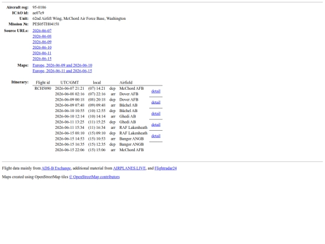Click local time (08) 20:18
Screen dimensions: 325x244
coord(97,99)
